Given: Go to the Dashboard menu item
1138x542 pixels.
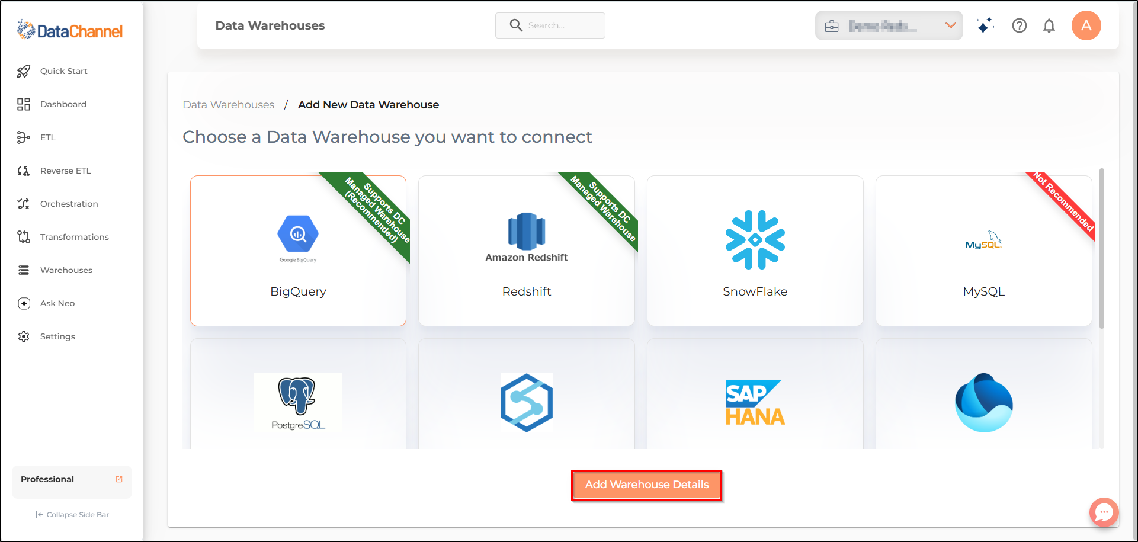Looking at the screenshot, I should pos(63,104).
